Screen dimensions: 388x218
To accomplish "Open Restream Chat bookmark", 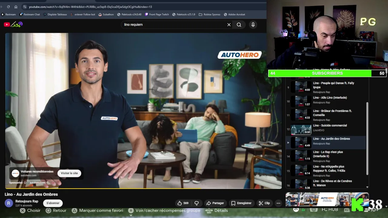I will [x=30, y=14].
